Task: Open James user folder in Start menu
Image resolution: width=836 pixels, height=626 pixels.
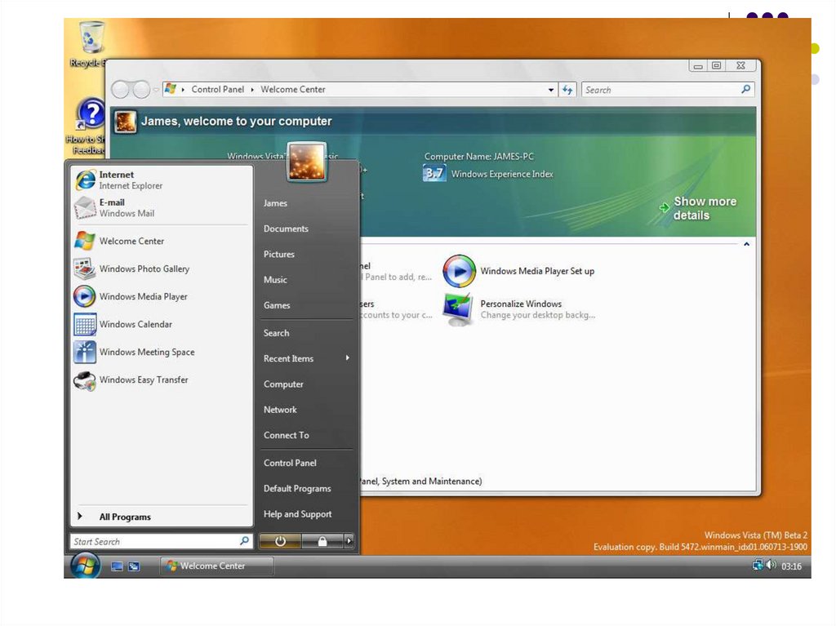Action: pos(275,203)
